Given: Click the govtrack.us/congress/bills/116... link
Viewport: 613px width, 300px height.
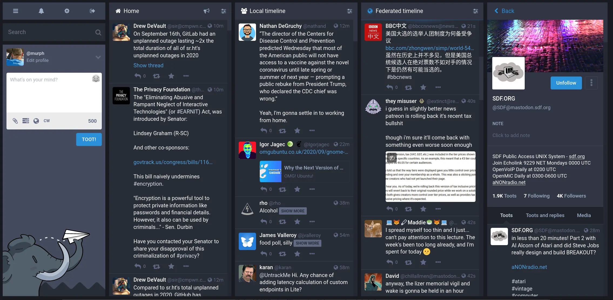Looking at the screenshot, I should 173,162.
